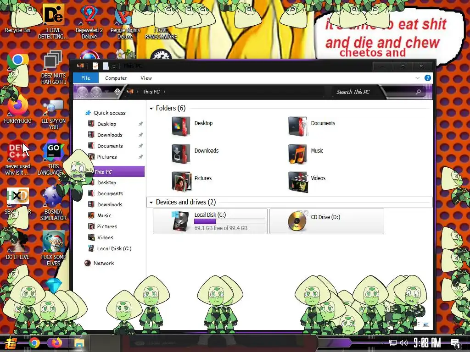This screenshot has height=352, width=470.
Task: Select Music in navigation pane
Action: click(104, 215)
